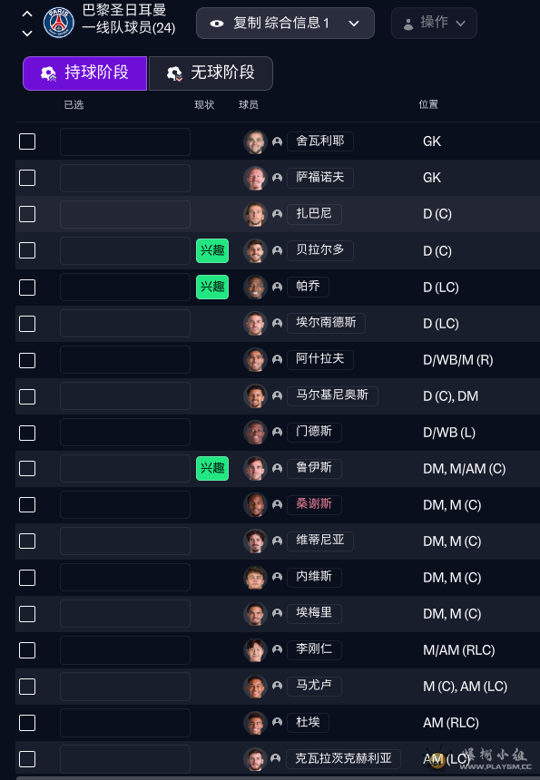Click the Paris Saint-Germain club crest
This screenshot has height=780, width=540.
pyautogui.click(x=58, y=23)
